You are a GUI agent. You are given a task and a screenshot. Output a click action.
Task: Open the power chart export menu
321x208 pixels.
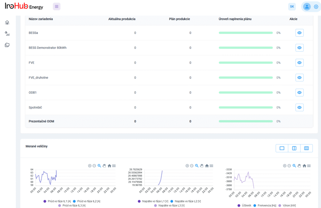(309, 166)
